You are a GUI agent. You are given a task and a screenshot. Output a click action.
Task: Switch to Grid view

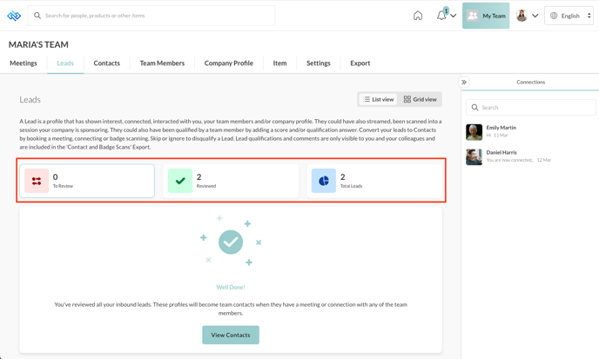coord(420,99)
